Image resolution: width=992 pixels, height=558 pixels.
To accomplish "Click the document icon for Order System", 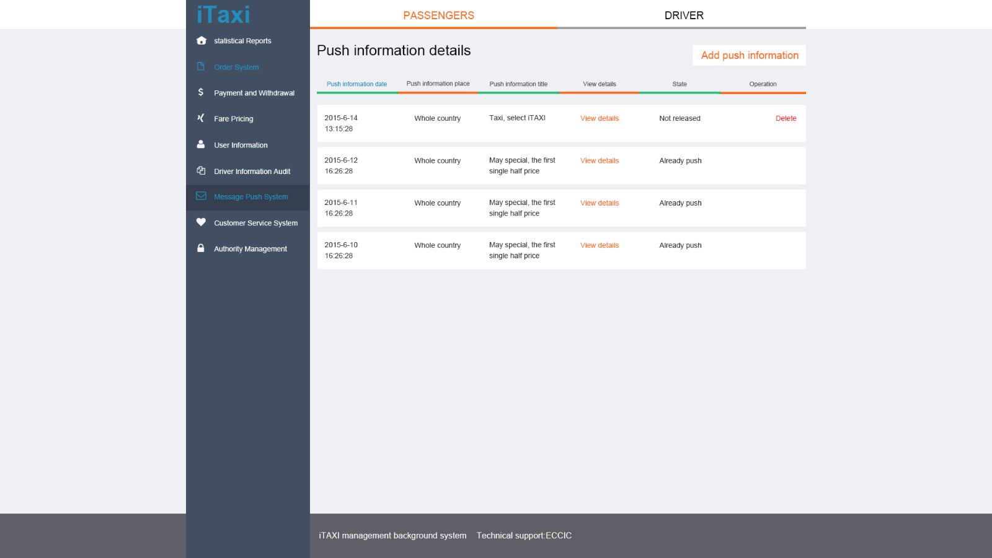I will [201, 67].
